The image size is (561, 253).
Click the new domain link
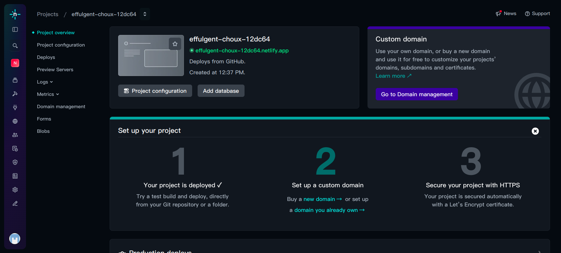click(323, 199)
